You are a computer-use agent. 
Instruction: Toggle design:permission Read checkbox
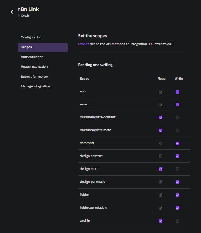(161, 182)
